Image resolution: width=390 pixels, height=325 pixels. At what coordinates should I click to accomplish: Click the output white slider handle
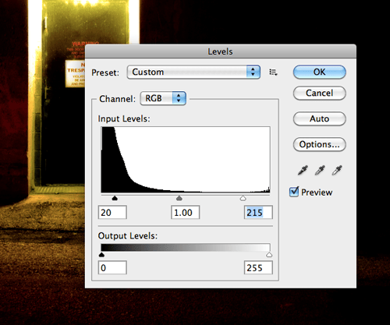click(x=269, y=255)
